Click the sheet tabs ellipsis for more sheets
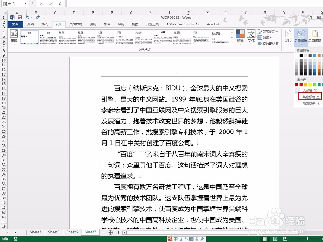Viewport: 323px width, 242px height. tap(103, 232)
